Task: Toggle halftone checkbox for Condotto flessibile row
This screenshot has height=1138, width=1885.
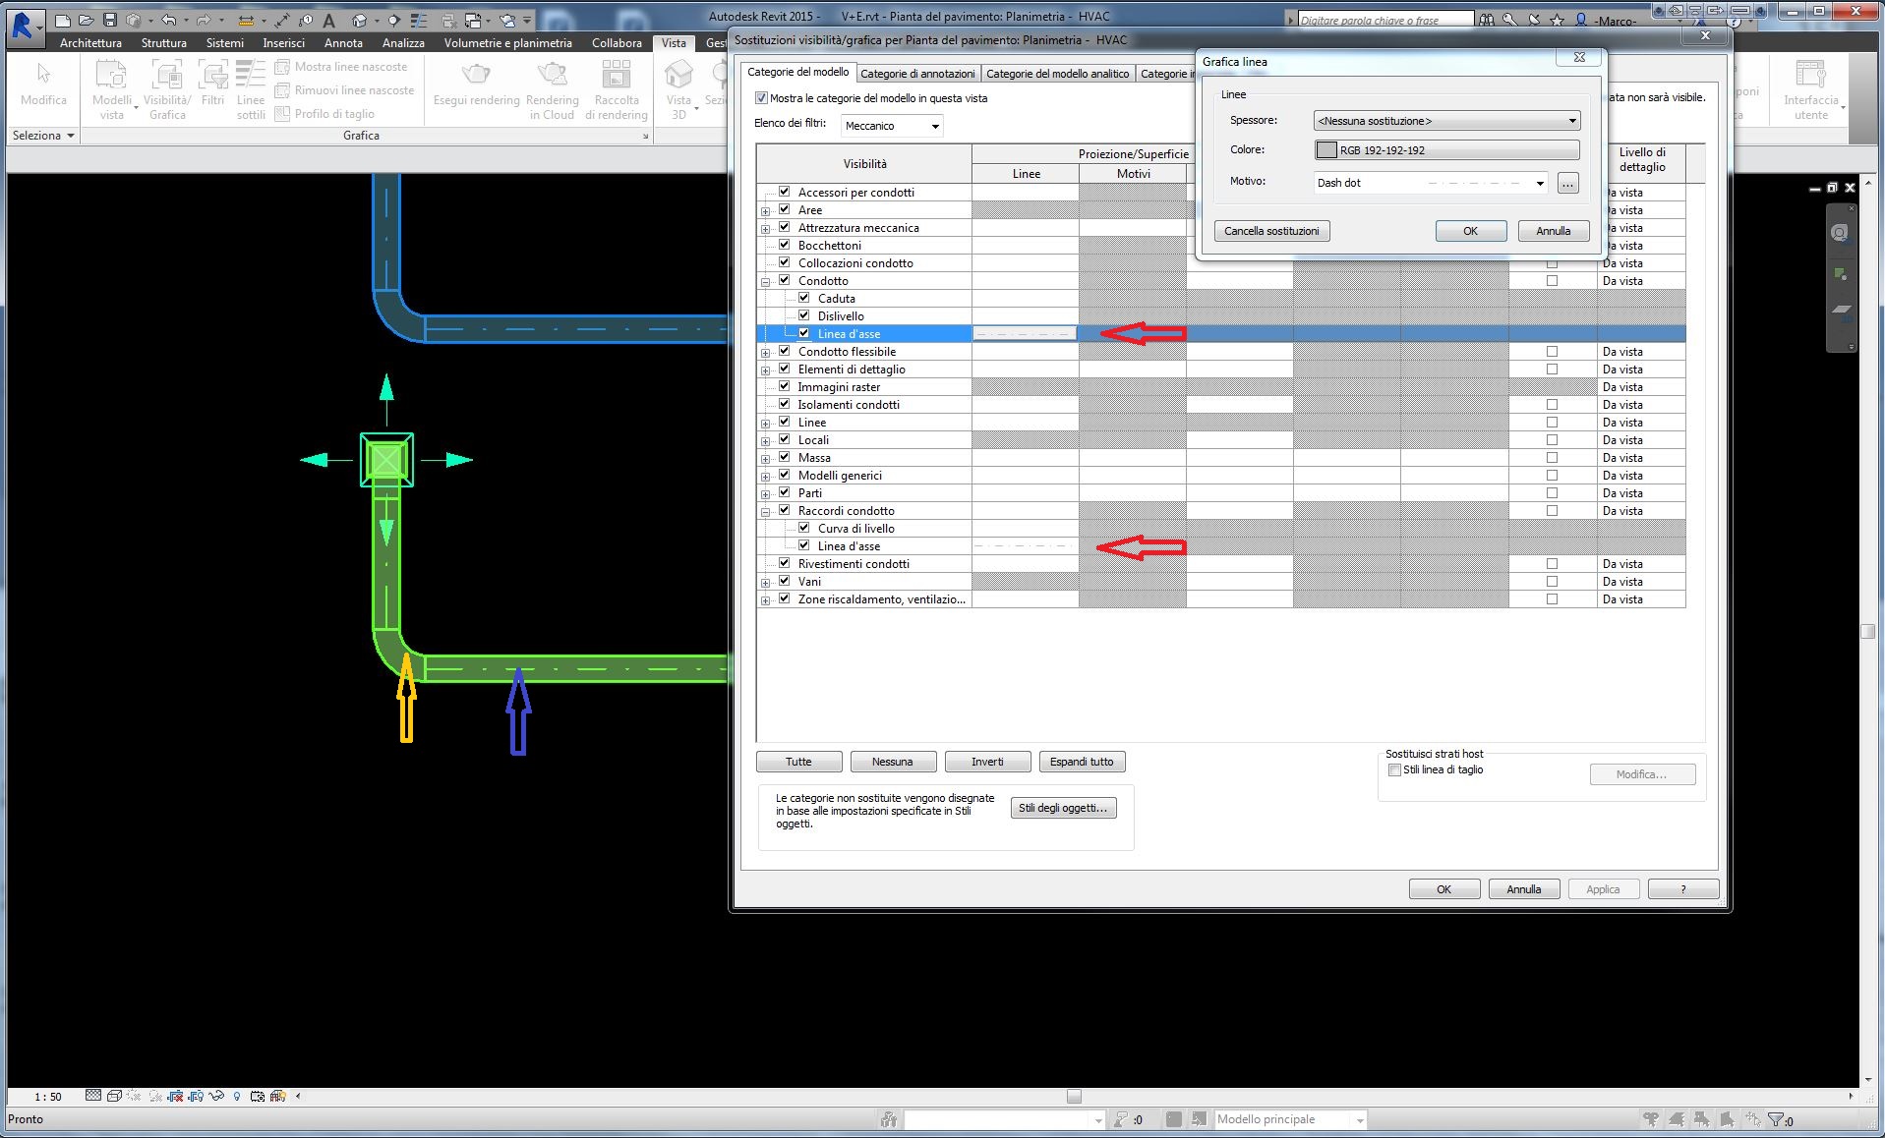Action: (x=1552, y=352)
